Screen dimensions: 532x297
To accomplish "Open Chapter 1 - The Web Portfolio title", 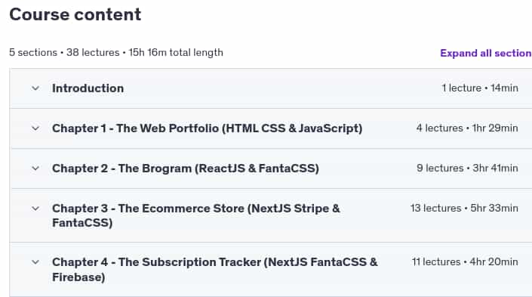I will 208,128.
